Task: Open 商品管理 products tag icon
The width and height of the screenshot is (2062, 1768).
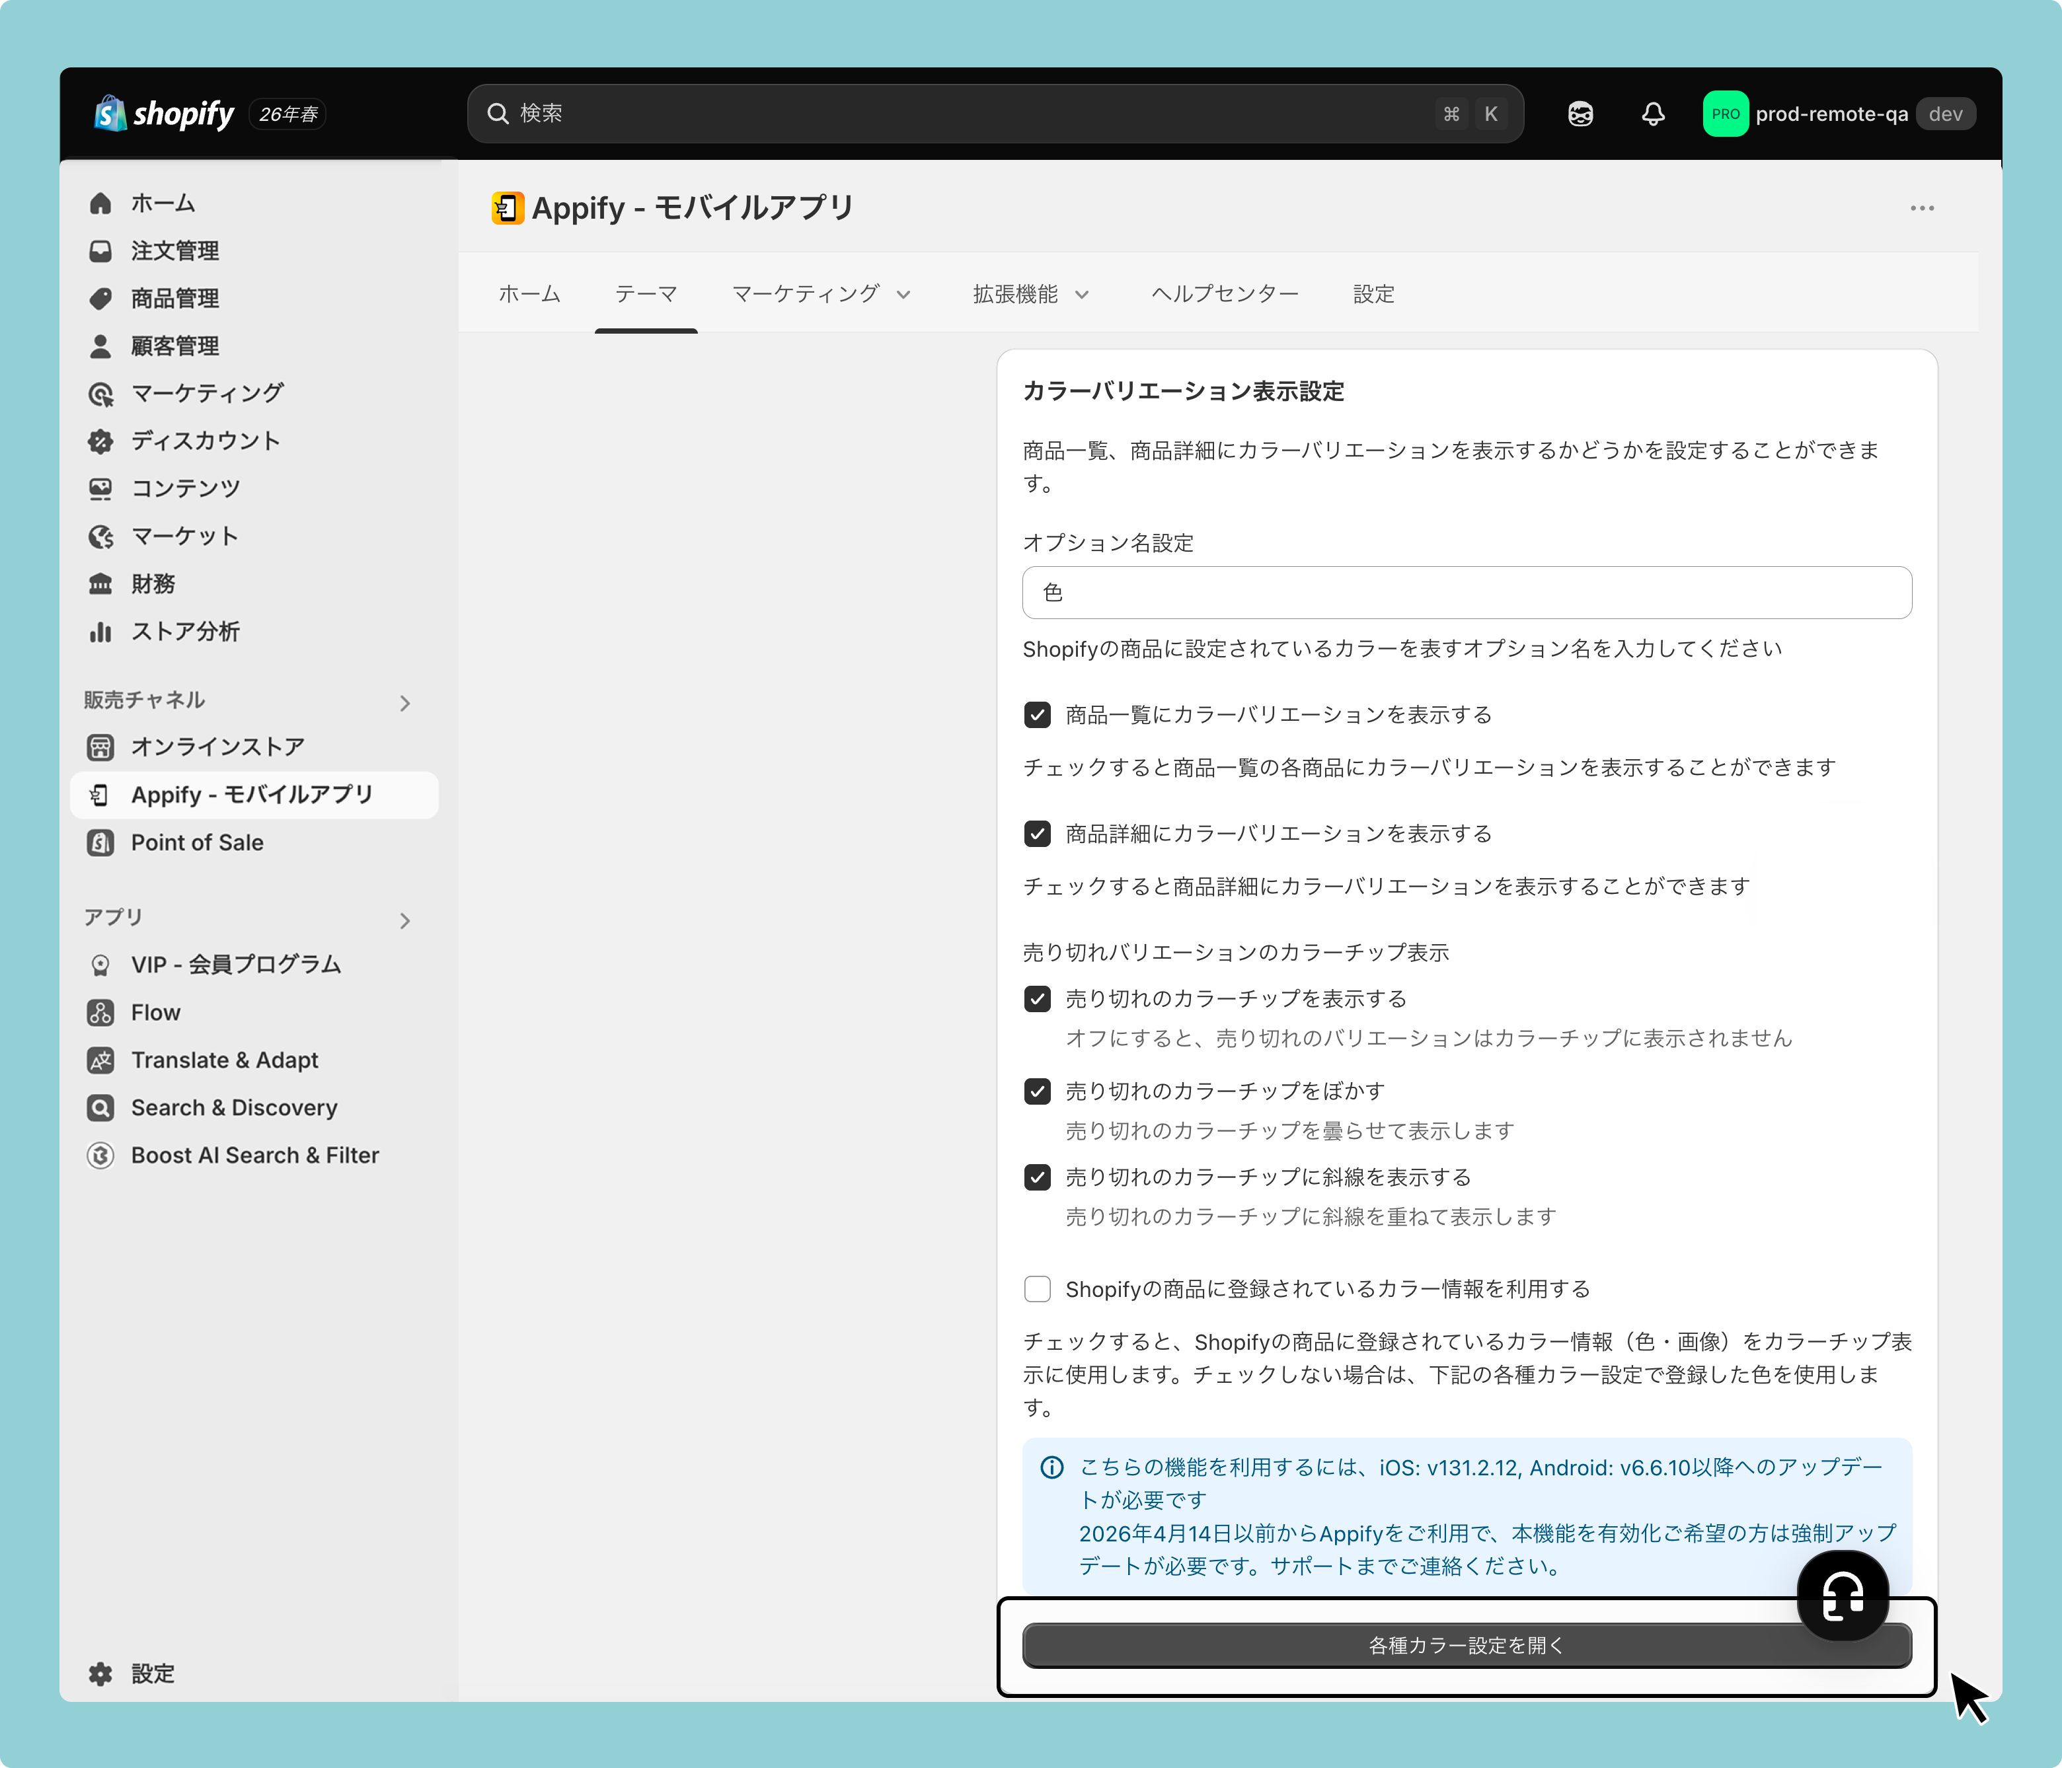Action: (x=100, y=299)
